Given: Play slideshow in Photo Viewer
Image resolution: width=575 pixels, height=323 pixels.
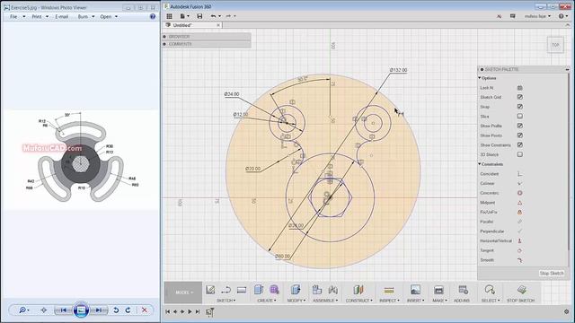Looking at the screenshot, I should click(81, 310).
